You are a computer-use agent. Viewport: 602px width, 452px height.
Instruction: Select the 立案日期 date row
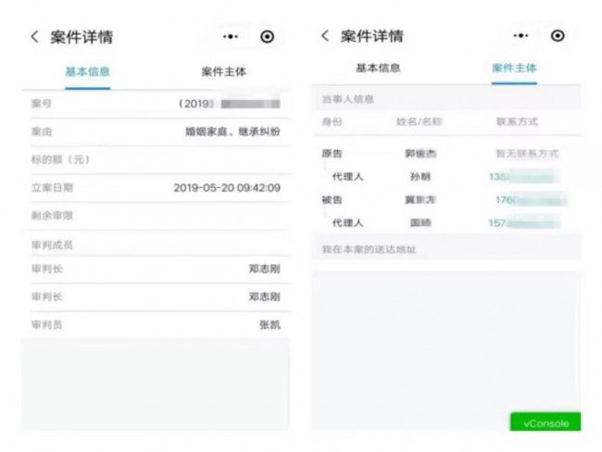click(156, 188)
